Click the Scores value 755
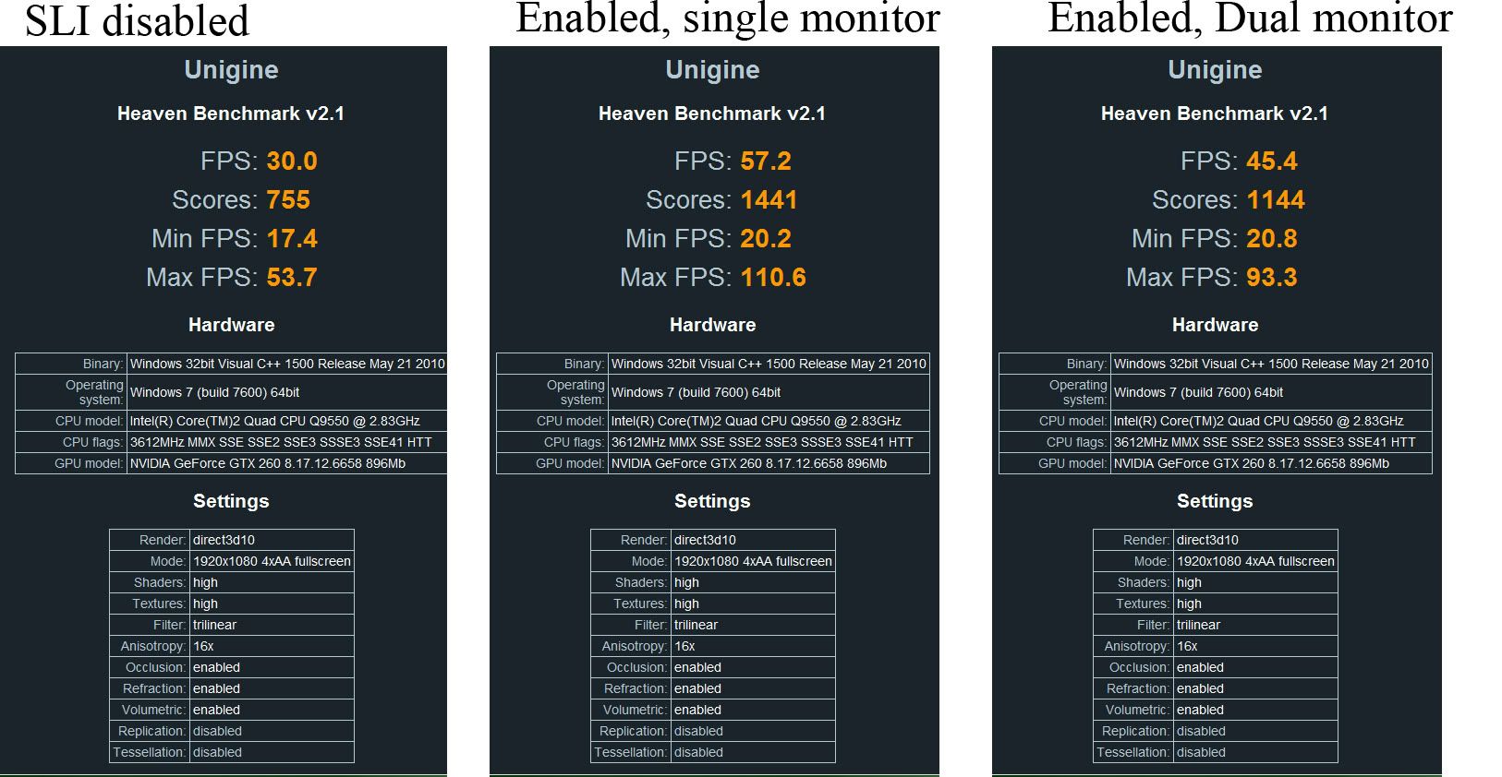The width and height of the screenshot is (1502, 777). pos(288,199)
